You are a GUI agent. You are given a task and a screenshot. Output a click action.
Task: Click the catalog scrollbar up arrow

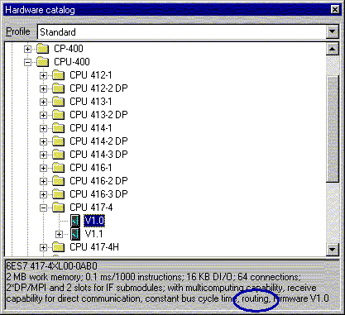click(x=332, y=50)
